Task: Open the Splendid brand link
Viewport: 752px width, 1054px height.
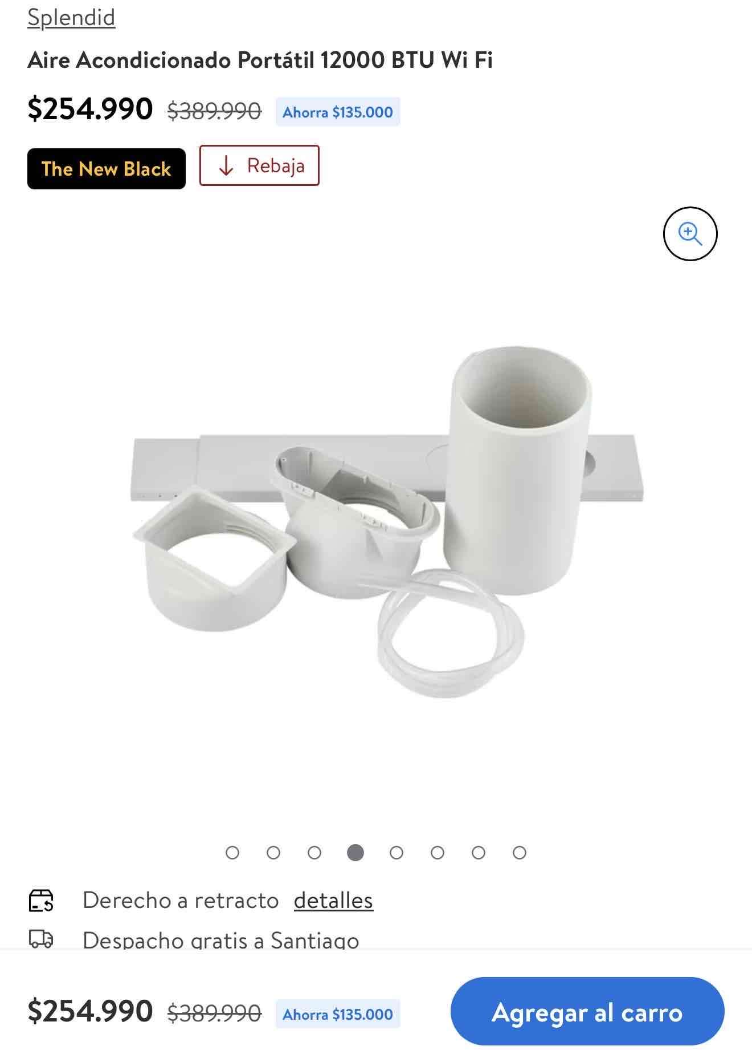Action: point(71,17)
